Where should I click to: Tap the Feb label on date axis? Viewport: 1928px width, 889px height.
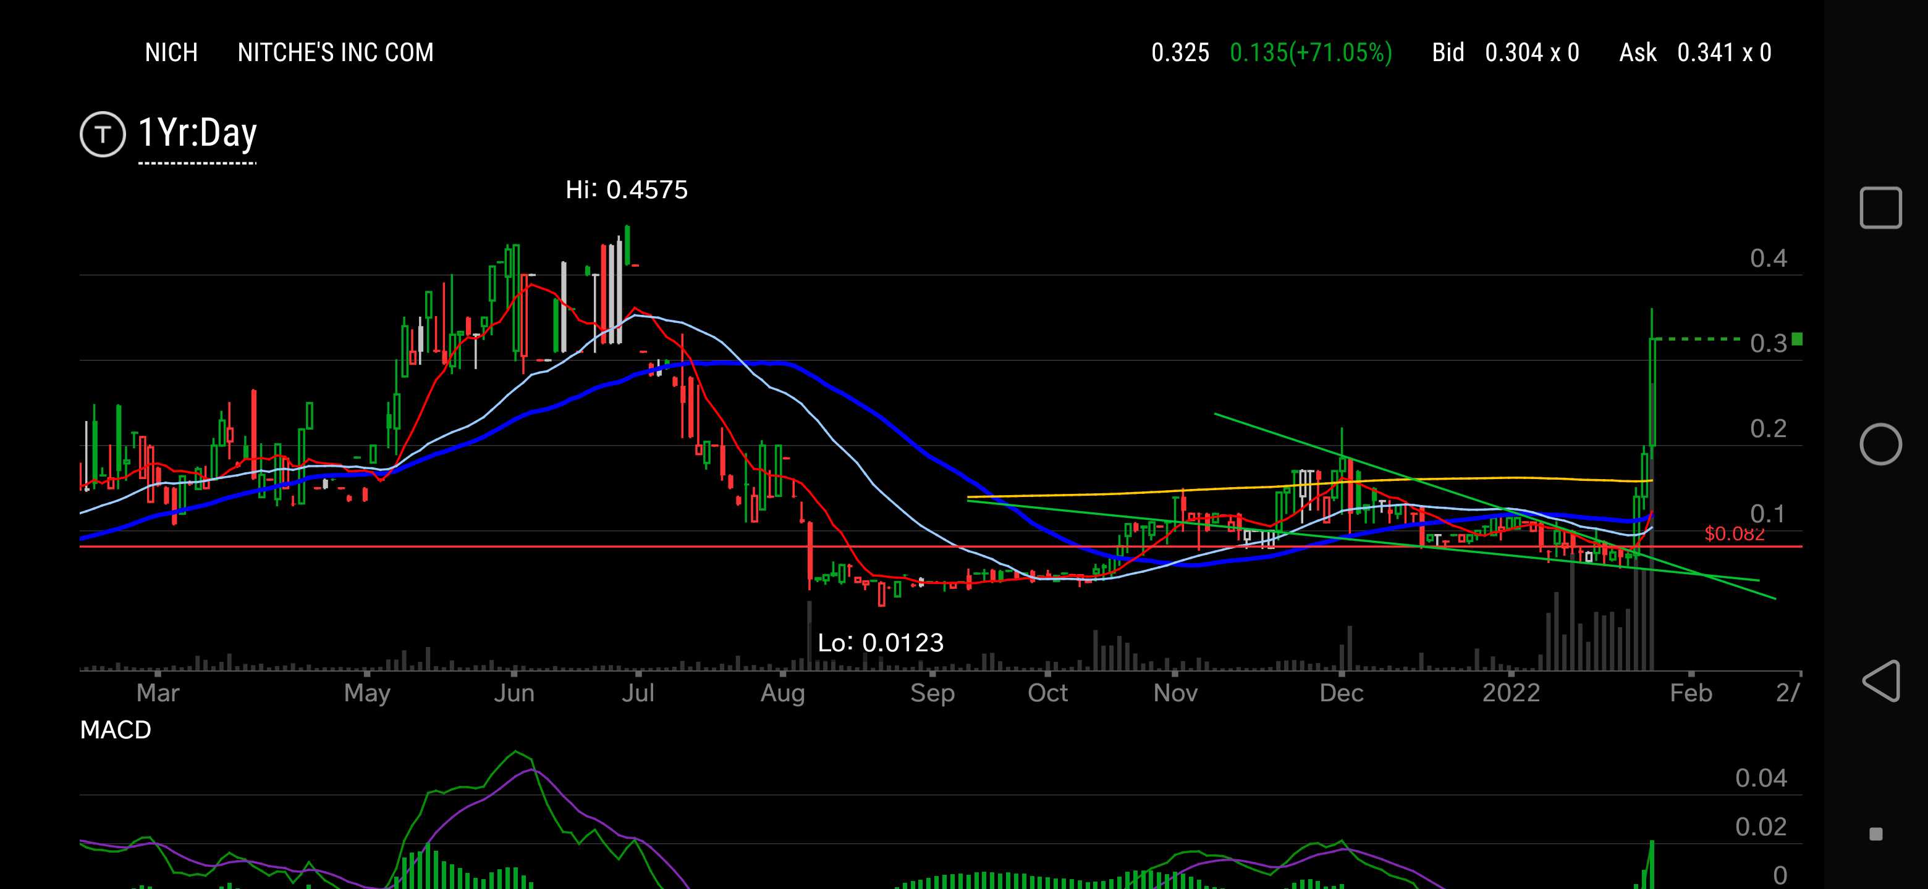[x=1691, y=692]
